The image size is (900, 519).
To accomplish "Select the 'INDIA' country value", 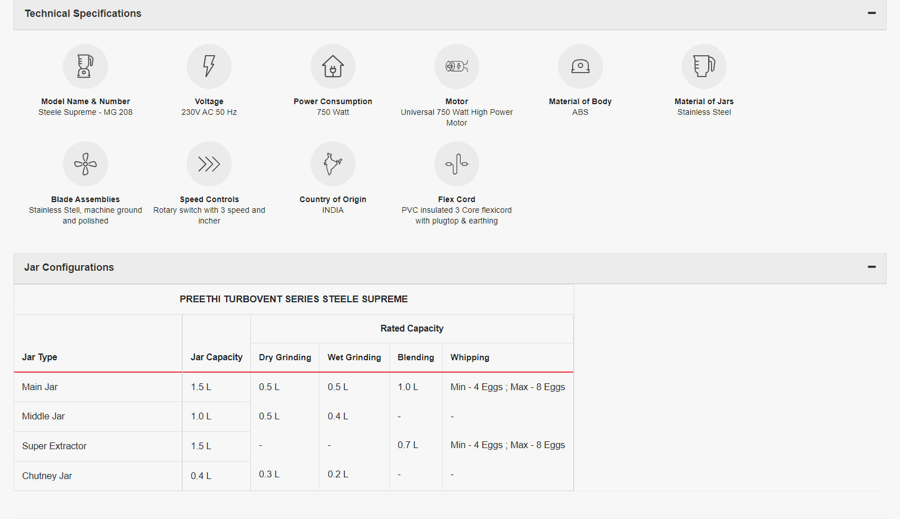I will [x=333, y=210].
